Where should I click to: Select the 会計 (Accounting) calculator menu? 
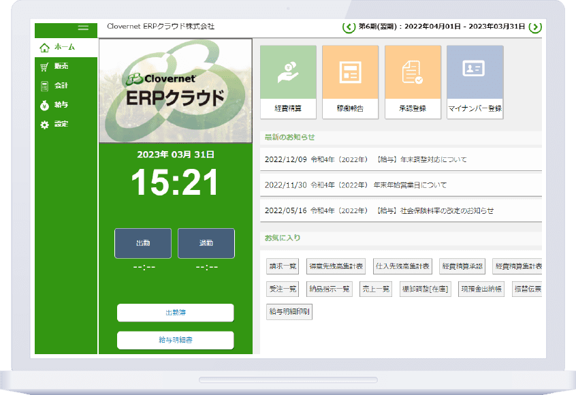(61, 86)
